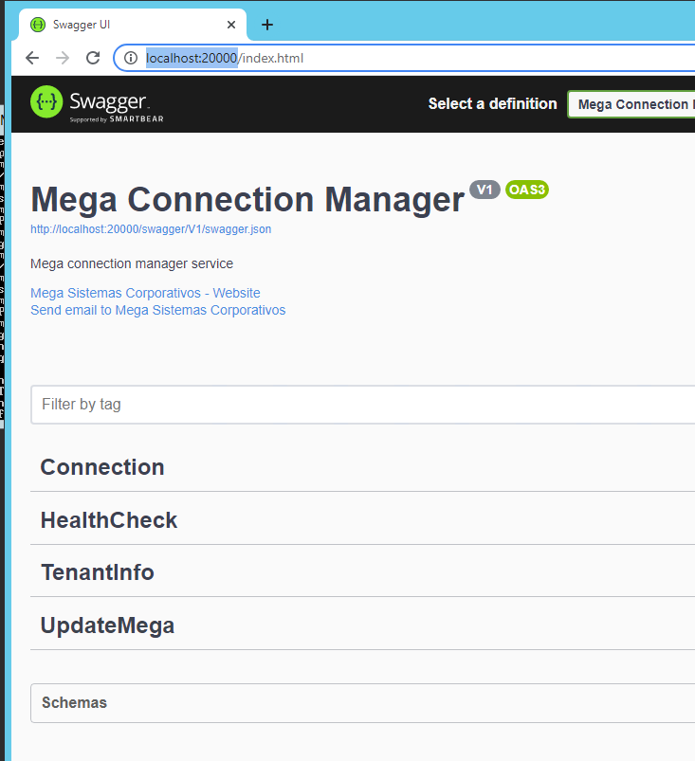The height and width of the screenshot is (761, 695).
Task: Click the OAS3 badge
Action: coord(526,190)
